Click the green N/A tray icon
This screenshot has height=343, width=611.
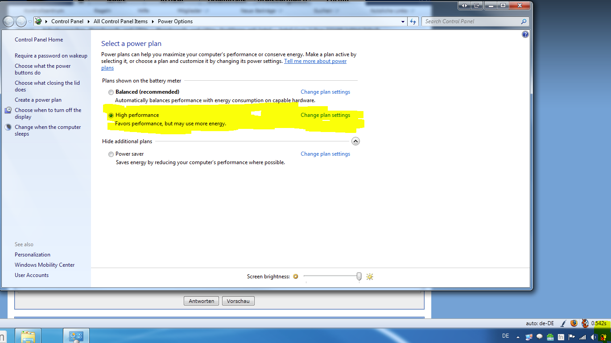click(550, 337)
